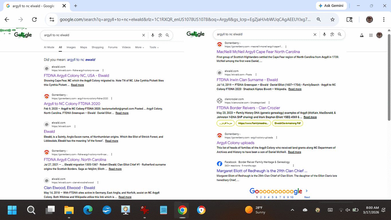Open the MacNeill McNeil Argyll Cape Fear link

[258, 52]
